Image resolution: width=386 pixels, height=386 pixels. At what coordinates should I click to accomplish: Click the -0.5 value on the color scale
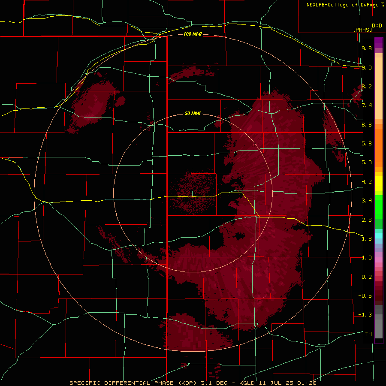point(365,296)
